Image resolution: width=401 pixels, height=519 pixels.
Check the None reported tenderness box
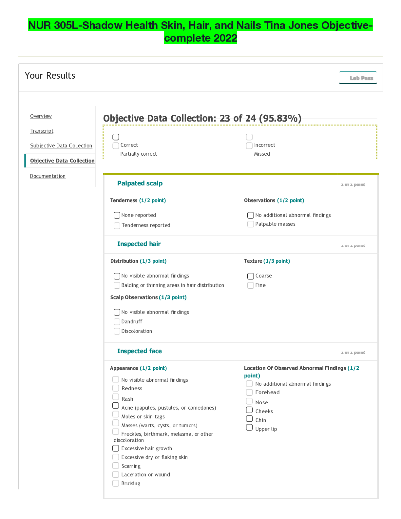[117, 215]
